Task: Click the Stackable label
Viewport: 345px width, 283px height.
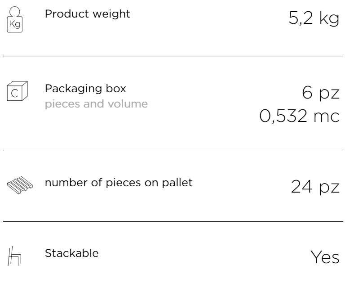Action: [72, 253]
